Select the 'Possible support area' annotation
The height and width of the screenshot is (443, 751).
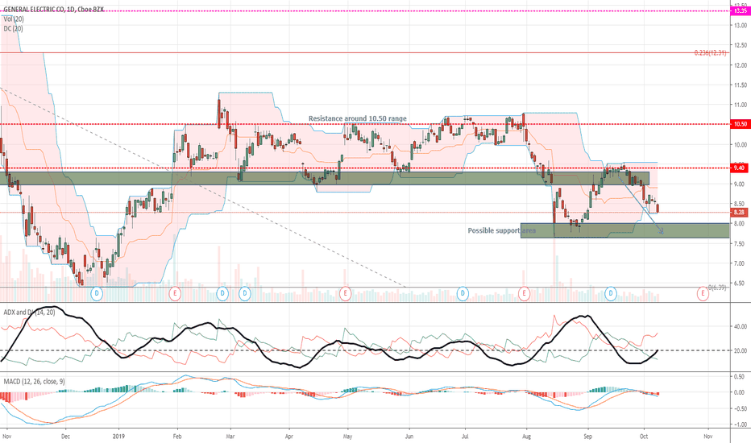501,230
